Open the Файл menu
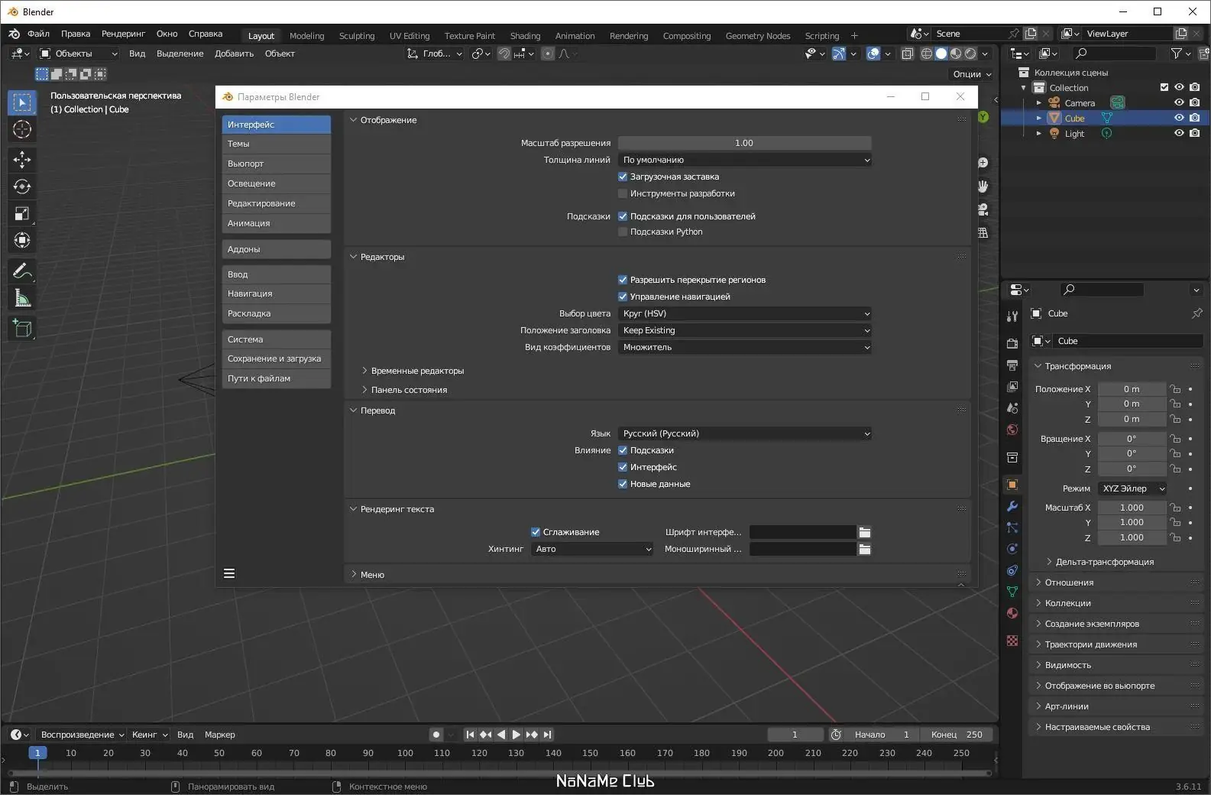The image size is (1211, 795). [38, 34]
